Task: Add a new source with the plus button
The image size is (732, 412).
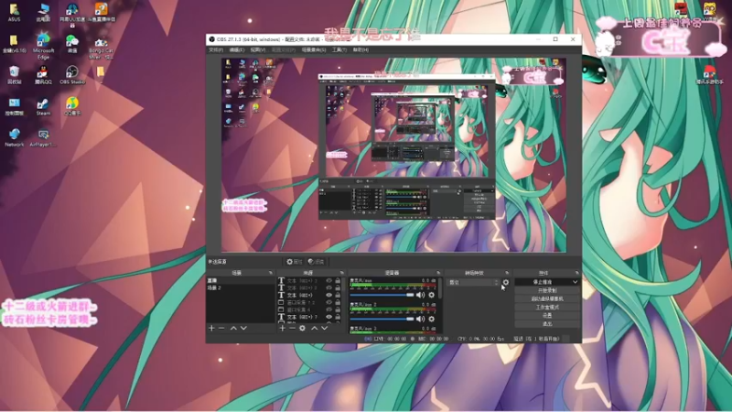Action: (x=282, y=329)
